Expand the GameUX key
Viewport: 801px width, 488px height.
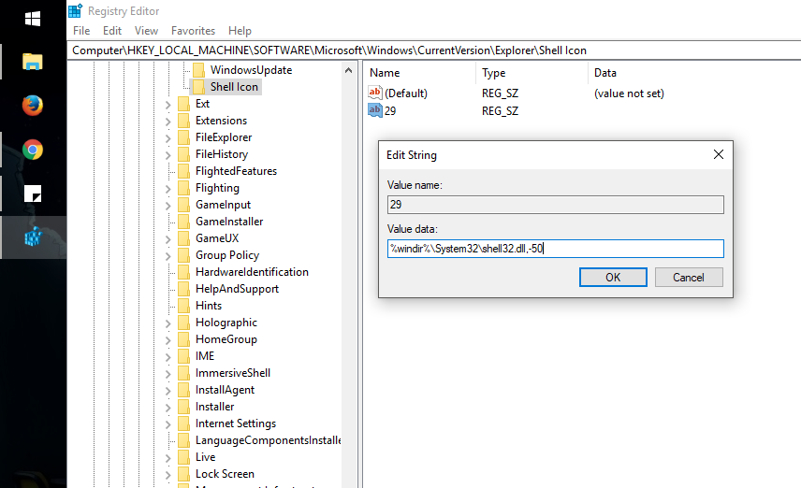(168, 239)
